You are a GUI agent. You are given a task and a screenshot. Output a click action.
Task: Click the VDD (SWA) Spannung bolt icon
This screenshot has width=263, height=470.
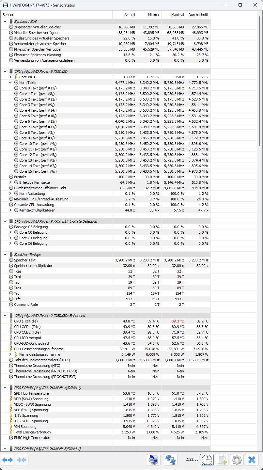point(11,399)
